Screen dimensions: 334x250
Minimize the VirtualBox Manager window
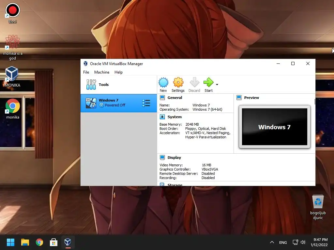(278, 63)
